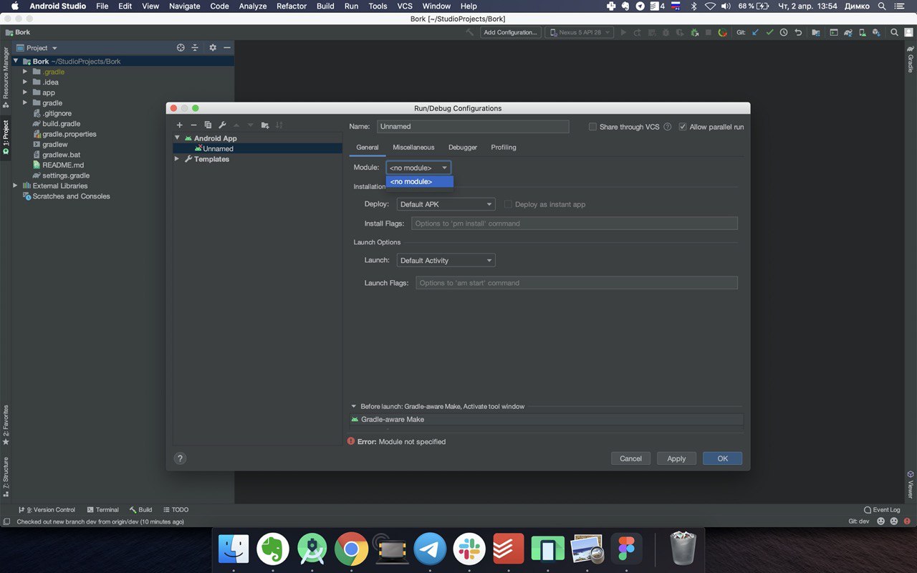The width and height of the screenshot is (917, 573).
Task: Open Git Show History clock icon
Action: (784, 32)
